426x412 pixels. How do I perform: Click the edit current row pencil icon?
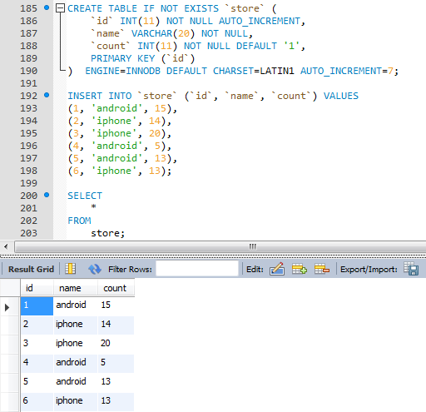click(x=277, y=269)
